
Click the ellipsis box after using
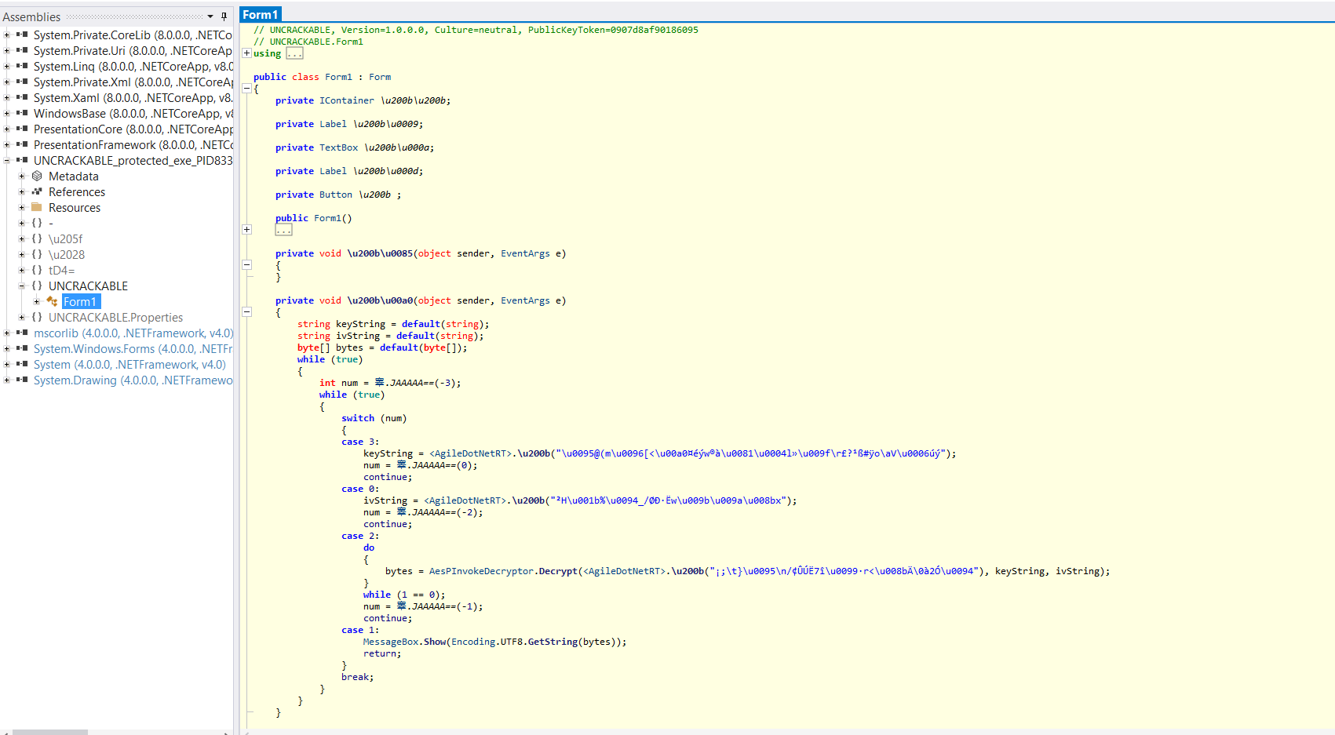coord(294,53)
